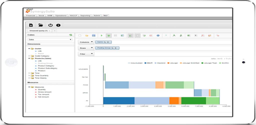Open the Admin tab
The image size is (256, 125).
coord(97,15)
